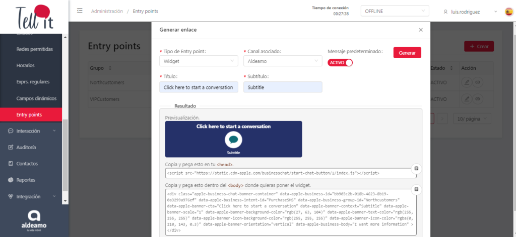The width and height of the screenshot is (516, 237).
Task: Click the Spanish flag language icon
Action: 509,12
